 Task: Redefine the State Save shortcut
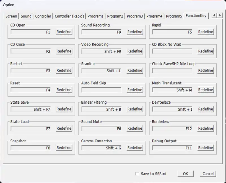64,109
